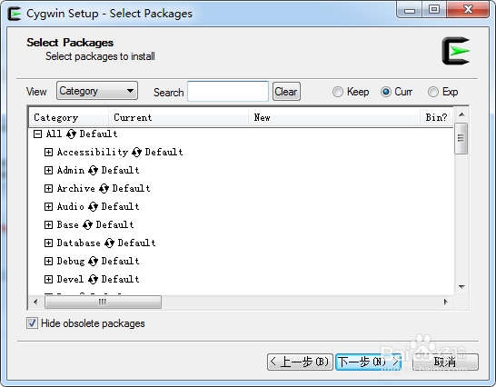Image resolution: width=496 pixels, height=387 pixels.
Task: Click the 上一步(B) back button
Action: pos(300,362)
